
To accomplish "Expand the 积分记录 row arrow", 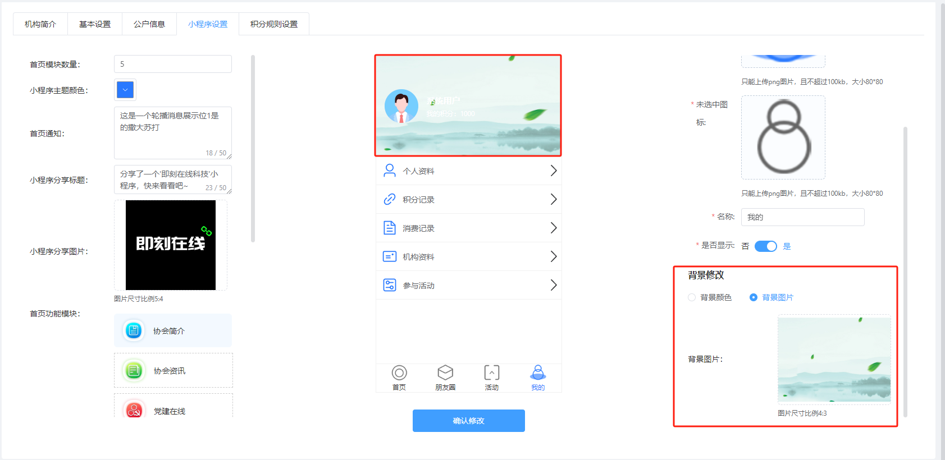I will 553,200.
